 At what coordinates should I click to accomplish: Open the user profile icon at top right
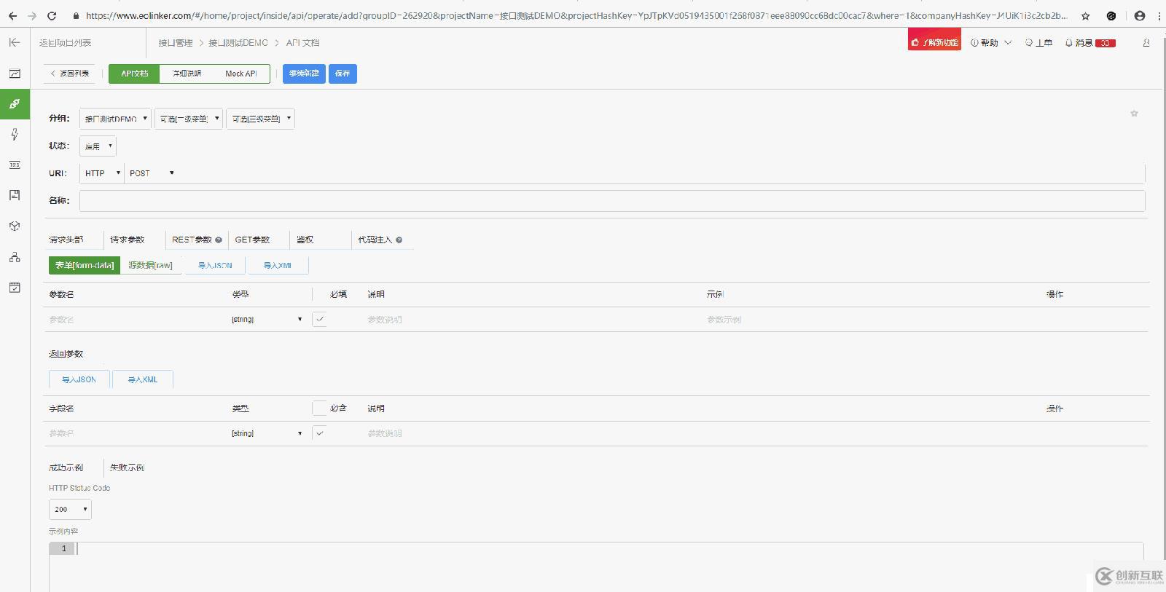1146,43
